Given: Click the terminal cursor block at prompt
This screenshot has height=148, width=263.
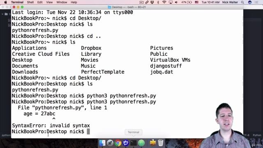Looking at the screenshot, I should click(x=88, y=132).
